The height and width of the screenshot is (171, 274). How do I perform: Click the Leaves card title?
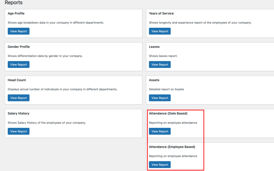[154, 47]
